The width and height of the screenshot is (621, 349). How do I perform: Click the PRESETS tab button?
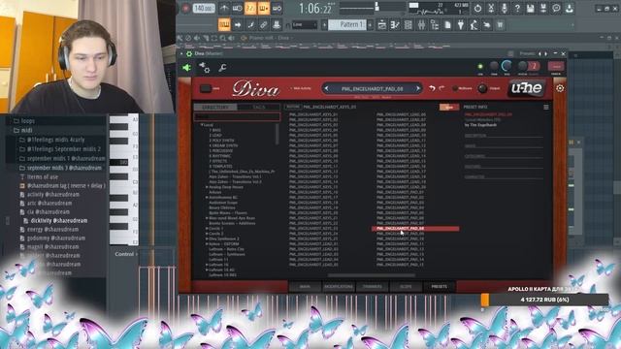coord(440,287)
